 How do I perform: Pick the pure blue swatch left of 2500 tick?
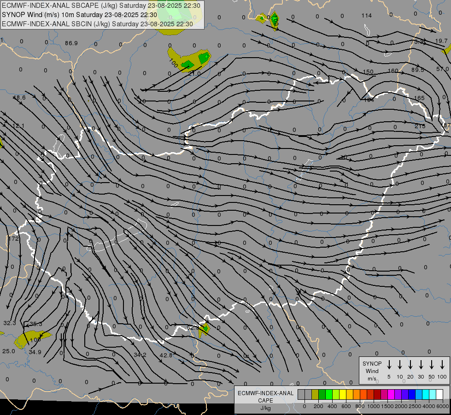click(412, 395)
